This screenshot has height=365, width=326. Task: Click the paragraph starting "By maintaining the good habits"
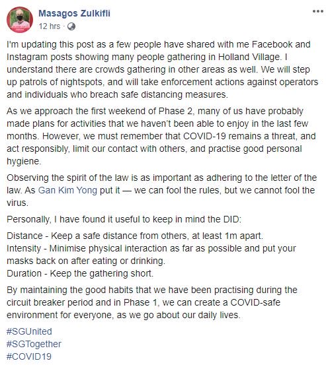pos(152,302)
